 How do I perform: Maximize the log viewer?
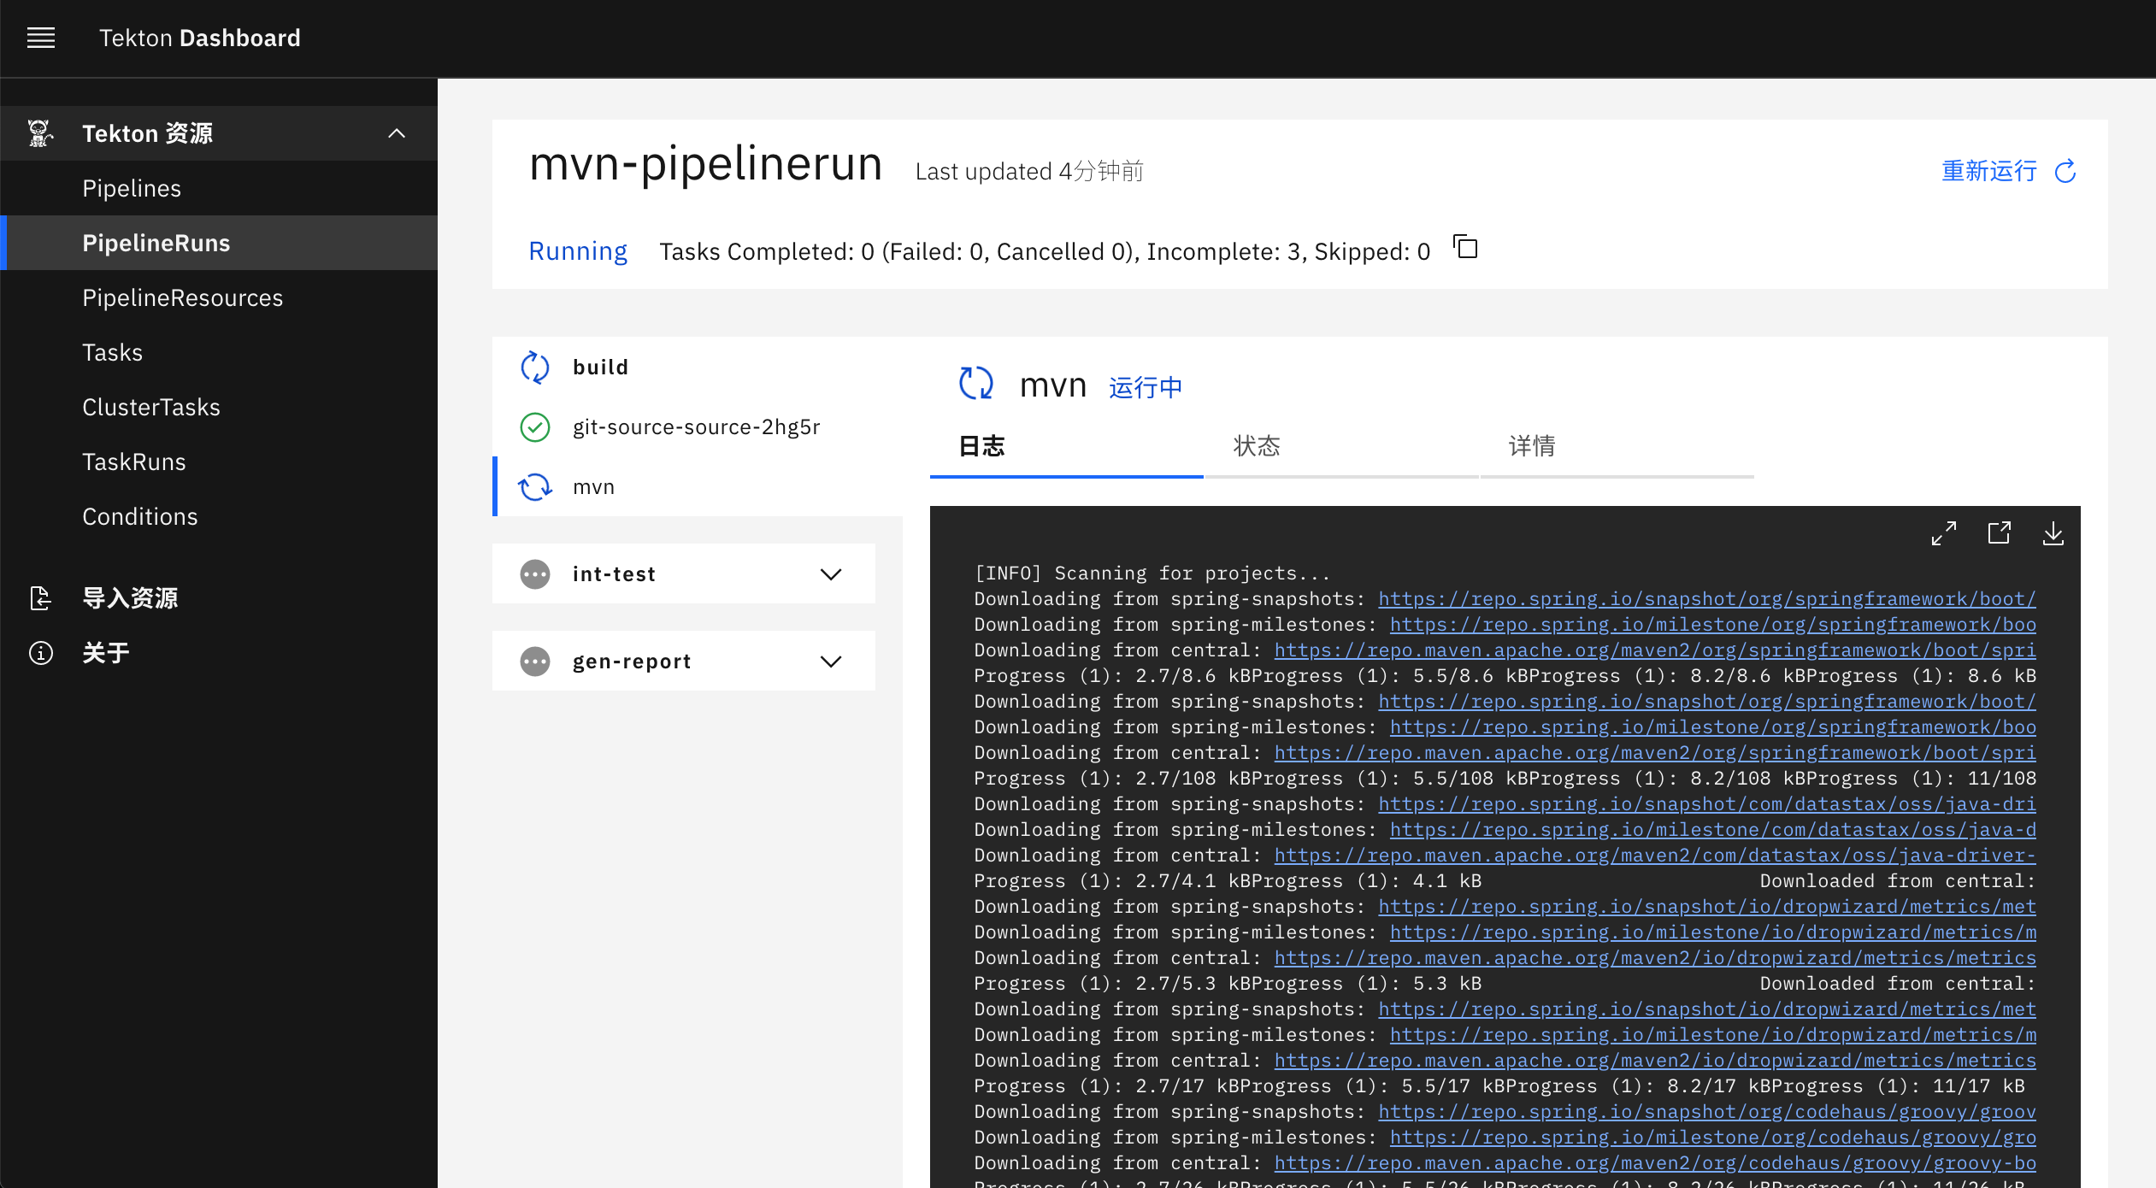pyautogui.click(x=1943, y=533)
